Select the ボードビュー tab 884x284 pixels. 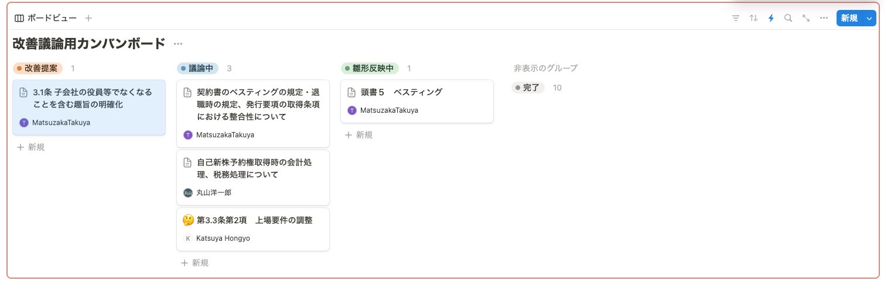coord(46,18)
